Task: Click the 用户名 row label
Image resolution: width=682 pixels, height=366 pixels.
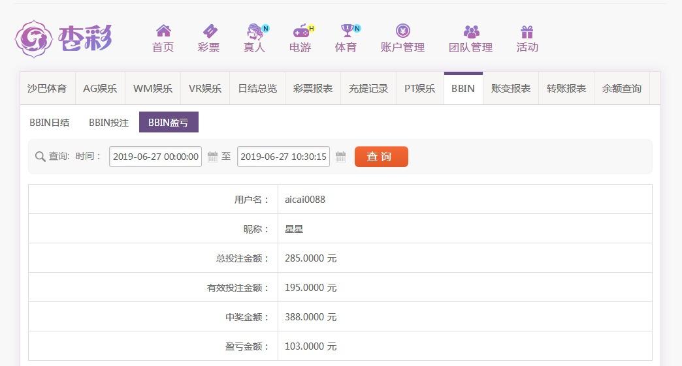Action: click(x=252, y=200)
